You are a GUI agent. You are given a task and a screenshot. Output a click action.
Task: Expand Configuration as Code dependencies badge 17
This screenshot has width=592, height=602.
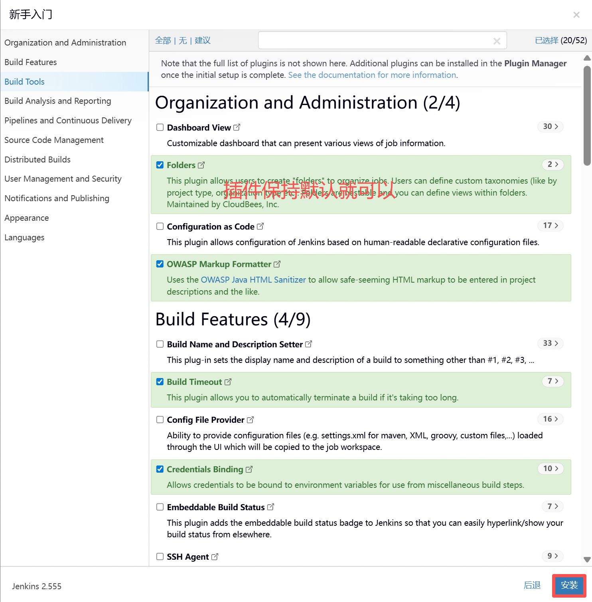(551, 226)
